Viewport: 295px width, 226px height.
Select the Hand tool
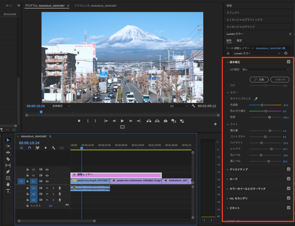[x=8, y=184]
